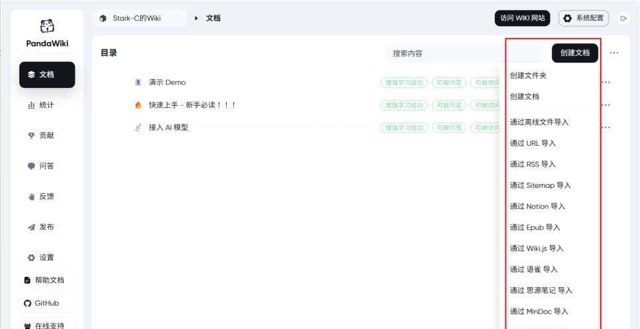Open the more options menu beside 创建文档
The width and height of the screenshot is (640, 329).
pos(614,53)
